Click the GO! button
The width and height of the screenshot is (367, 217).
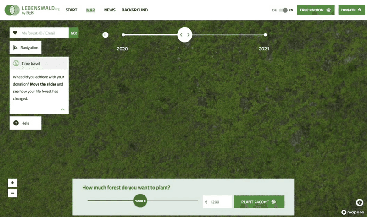tap(74, 33)
